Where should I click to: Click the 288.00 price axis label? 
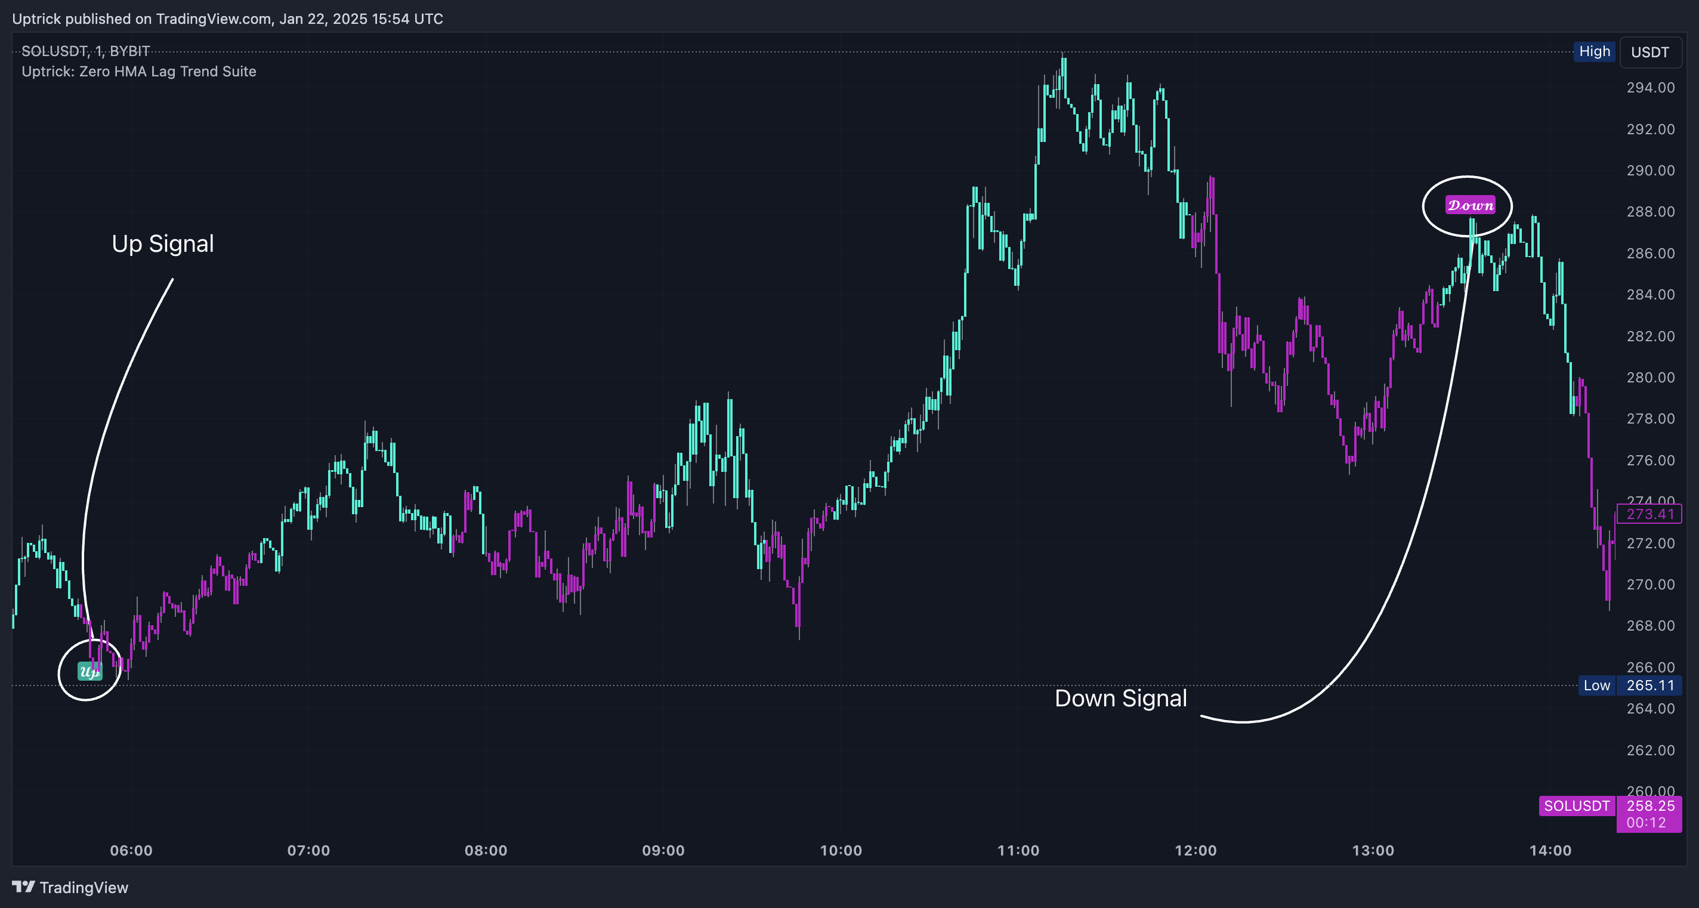click(1650, 212)
